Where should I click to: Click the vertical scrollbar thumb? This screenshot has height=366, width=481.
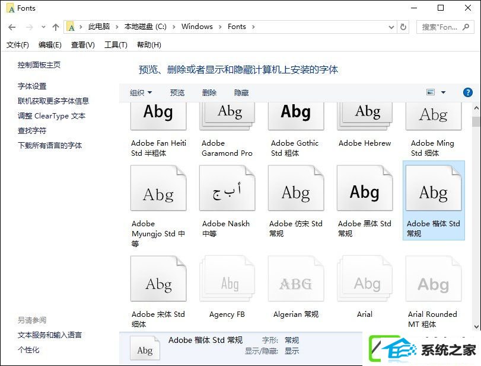click(476, 121)
